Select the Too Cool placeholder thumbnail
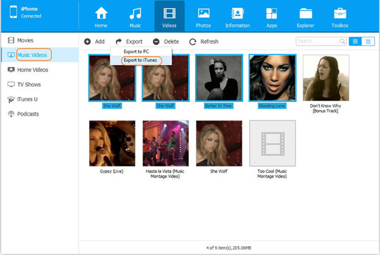This screenshot has height=255, width=380. coord(272,144)
